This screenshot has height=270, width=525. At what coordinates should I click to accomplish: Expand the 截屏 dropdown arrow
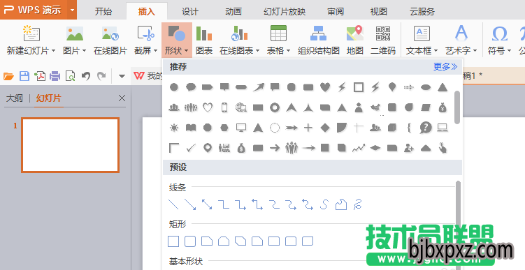tap(155, 51)
